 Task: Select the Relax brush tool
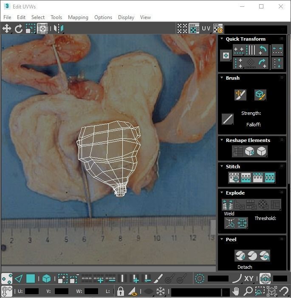coord(260,95)
